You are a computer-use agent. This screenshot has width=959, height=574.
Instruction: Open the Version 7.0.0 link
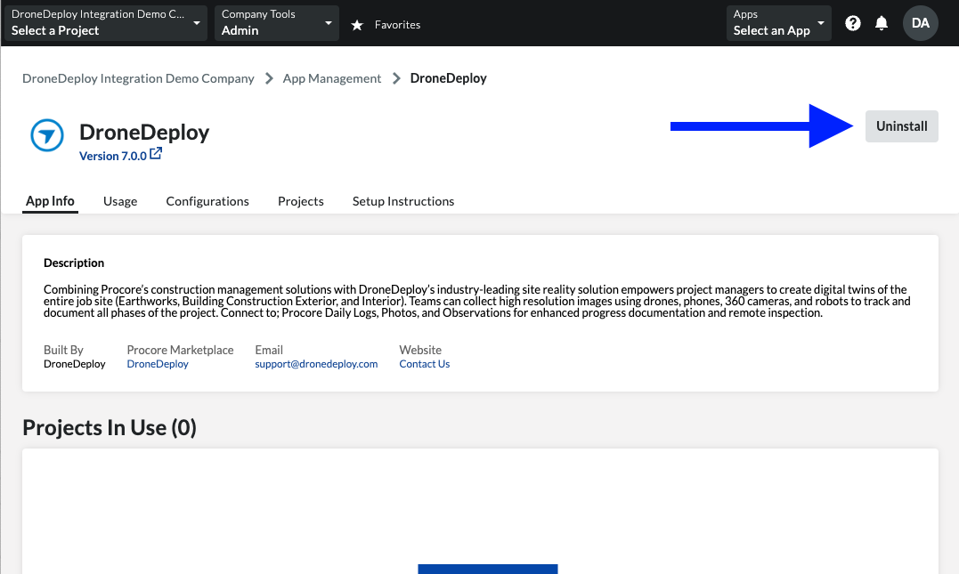point(113,156)
